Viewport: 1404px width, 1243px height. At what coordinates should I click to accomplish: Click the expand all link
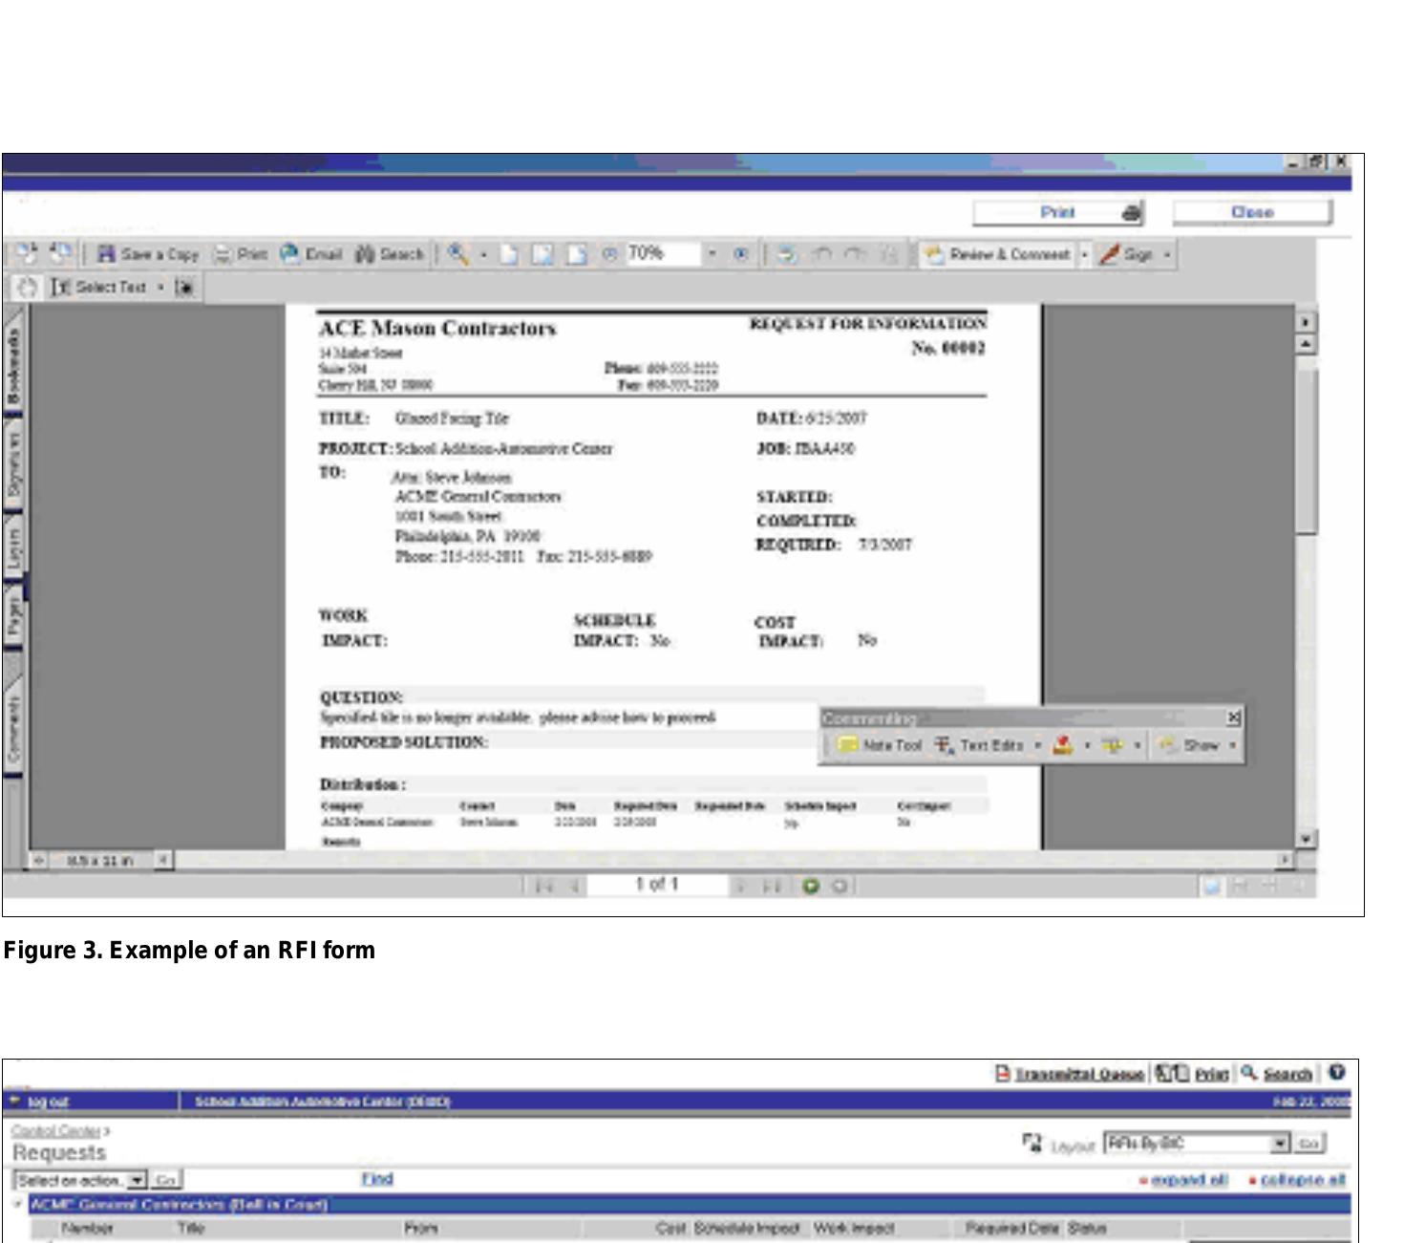coord(1189,1180)
